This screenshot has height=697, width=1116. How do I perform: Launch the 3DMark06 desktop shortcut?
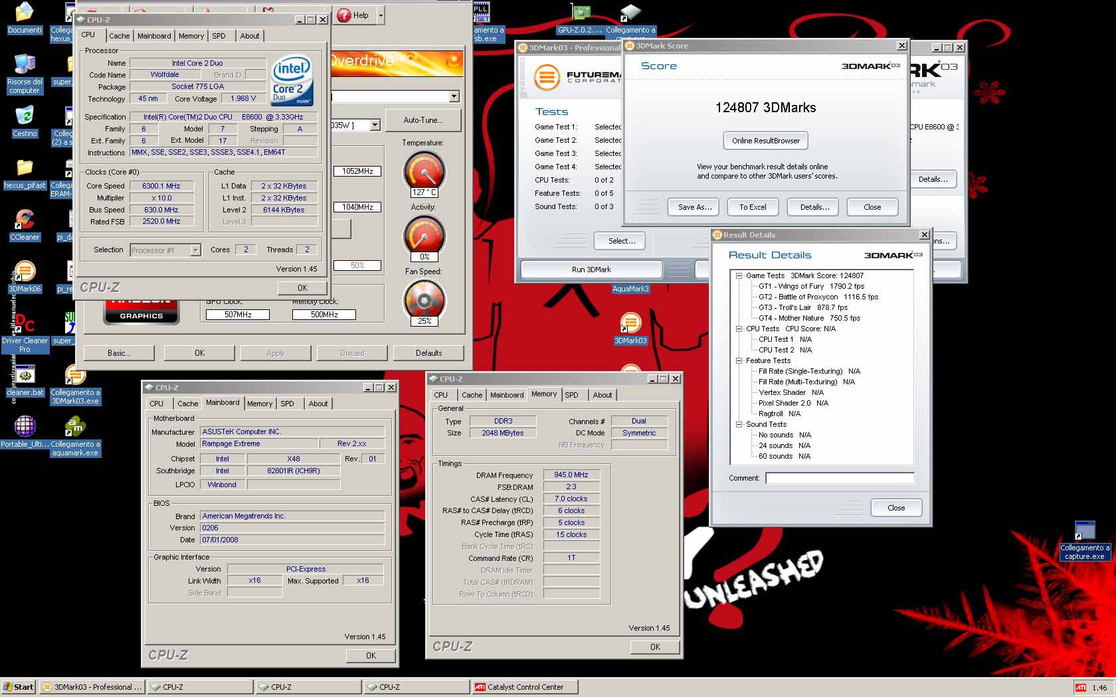click(x=25, y=271)
